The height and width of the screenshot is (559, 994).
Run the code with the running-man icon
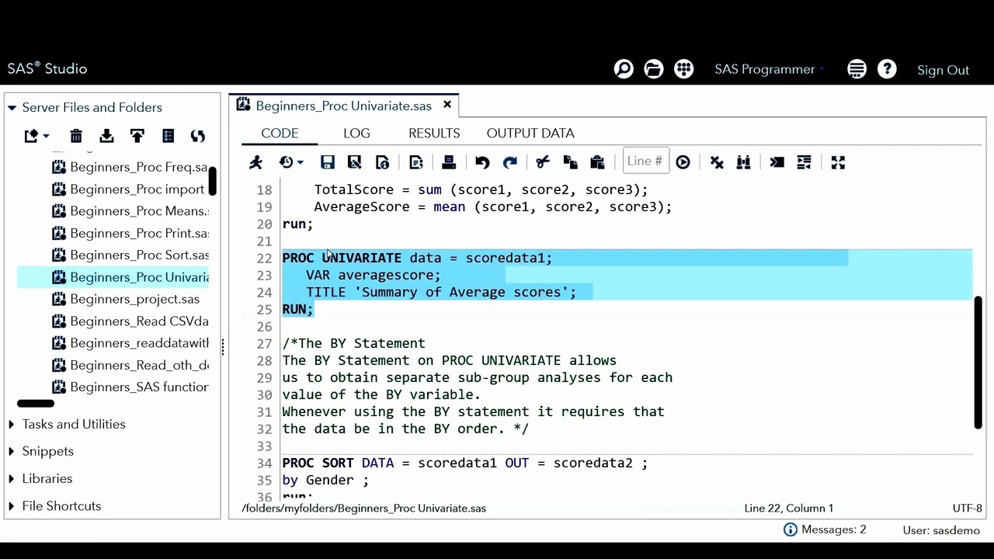(255, 162)
